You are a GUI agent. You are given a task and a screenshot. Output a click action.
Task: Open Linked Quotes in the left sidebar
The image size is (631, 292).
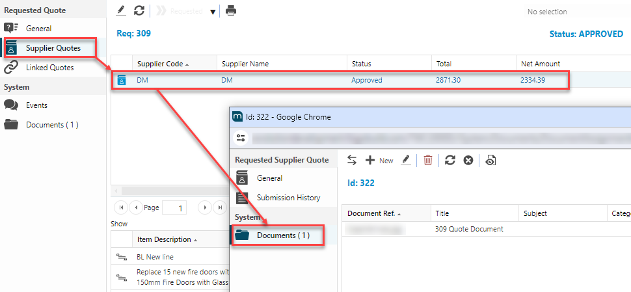(x=49, y=68)
